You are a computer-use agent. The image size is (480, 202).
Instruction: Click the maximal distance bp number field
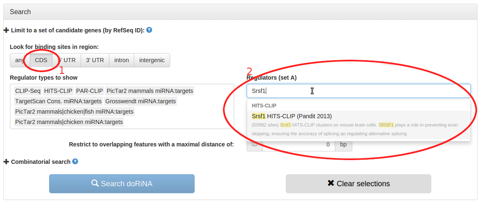coord(299,144)
